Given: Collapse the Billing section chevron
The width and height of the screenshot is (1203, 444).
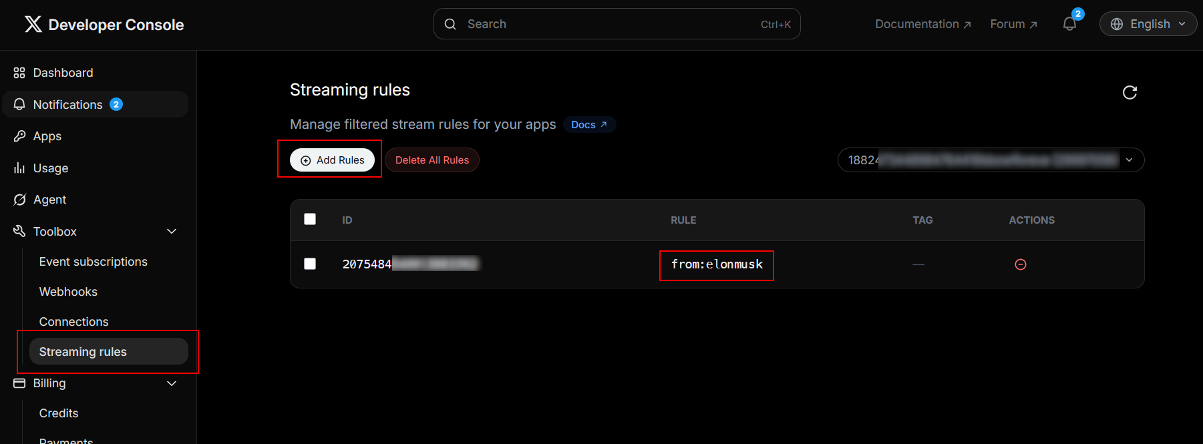Looking at the screenshot, I should pyautogui.click(x=172, y=383).
